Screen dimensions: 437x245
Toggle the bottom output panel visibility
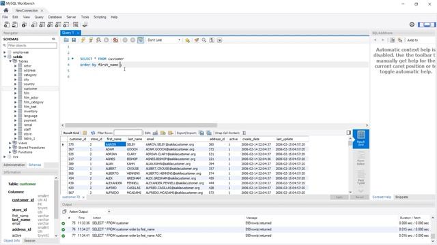click(x=427, y=24)
